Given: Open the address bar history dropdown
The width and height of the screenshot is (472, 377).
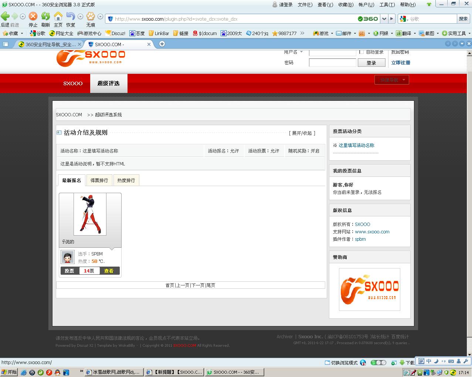Looking at the screenshot, I should [384, 18].
